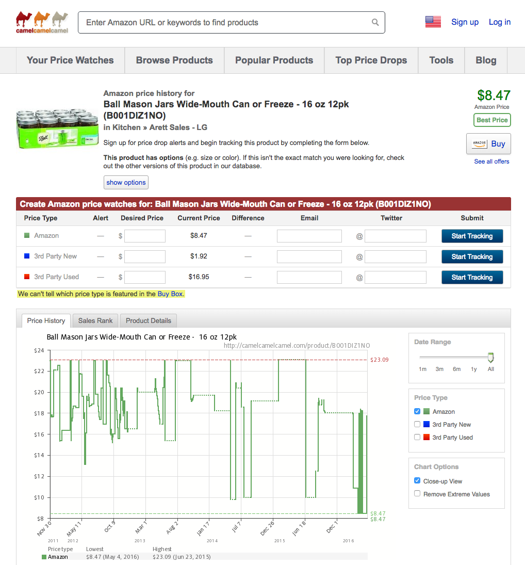Click the Log in link
The height and width of the screenshot is (565, 525).
[499, 22]
